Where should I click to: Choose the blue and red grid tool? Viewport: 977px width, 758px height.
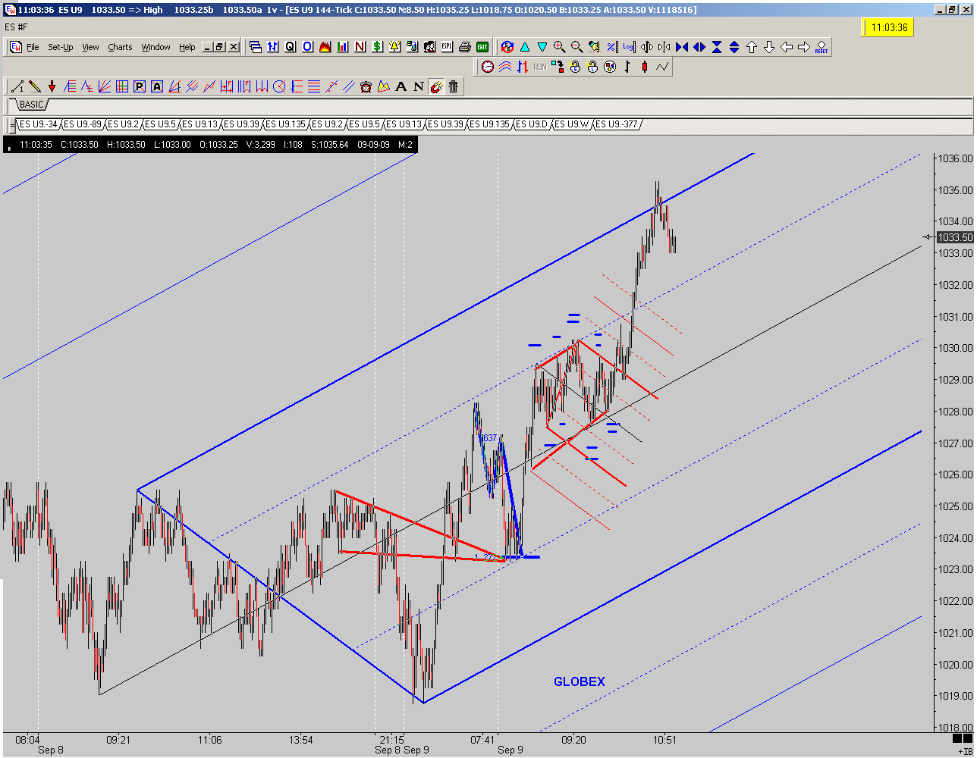121,86
